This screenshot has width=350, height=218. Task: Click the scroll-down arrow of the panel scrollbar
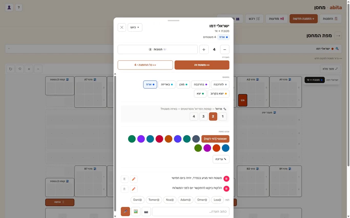point(115,216)
